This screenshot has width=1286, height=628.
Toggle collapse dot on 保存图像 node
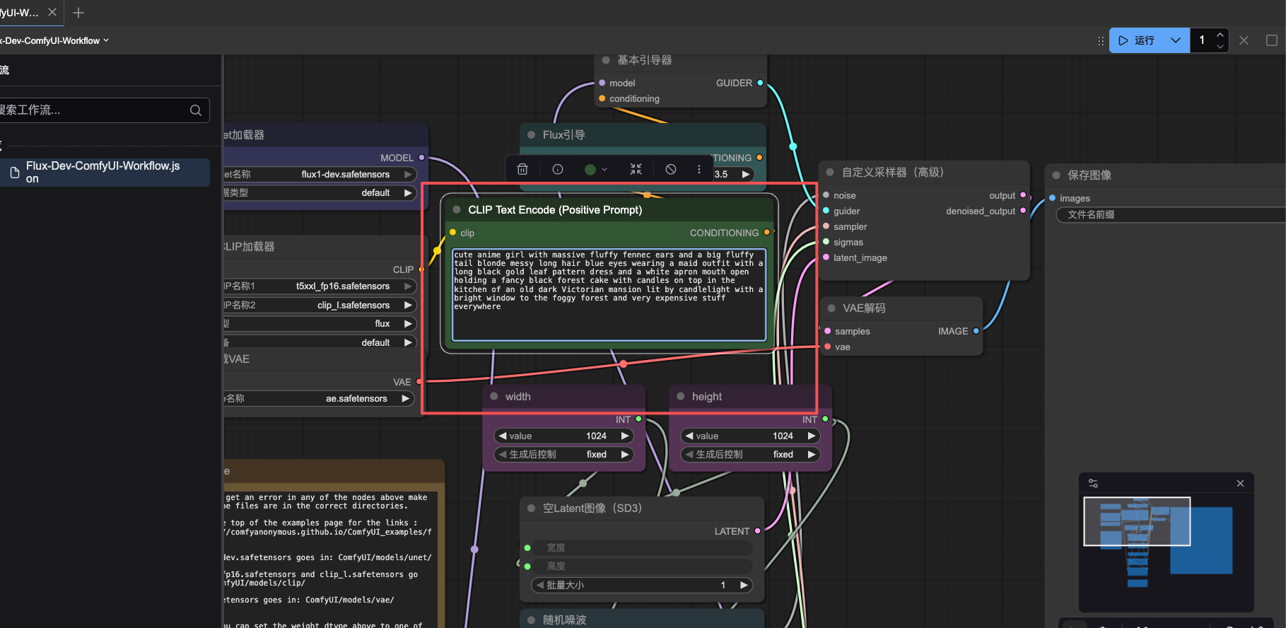tap(1056, 175)
